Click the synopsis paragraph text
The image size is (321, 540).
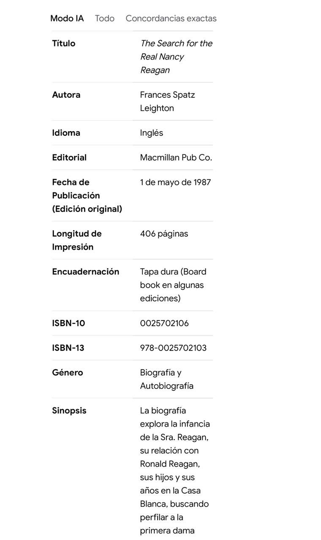point(174,470)
